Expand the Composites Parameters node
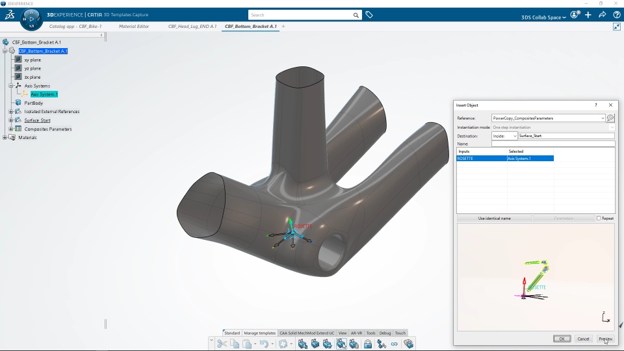 (11, 129)
